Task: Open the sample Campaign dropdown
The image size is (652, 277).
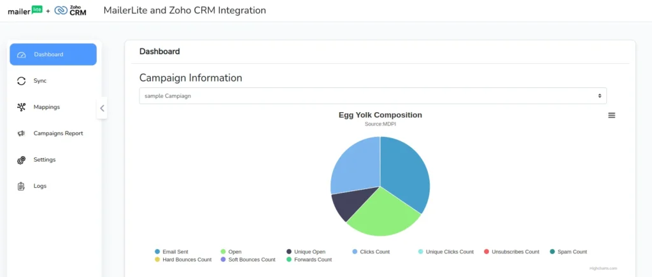Action: pos(372,96)
